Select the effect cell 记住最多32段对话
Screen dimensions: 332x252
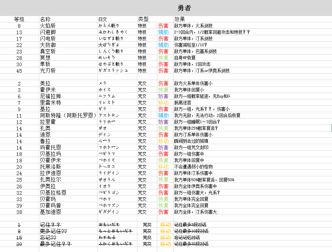coord(191,244)
